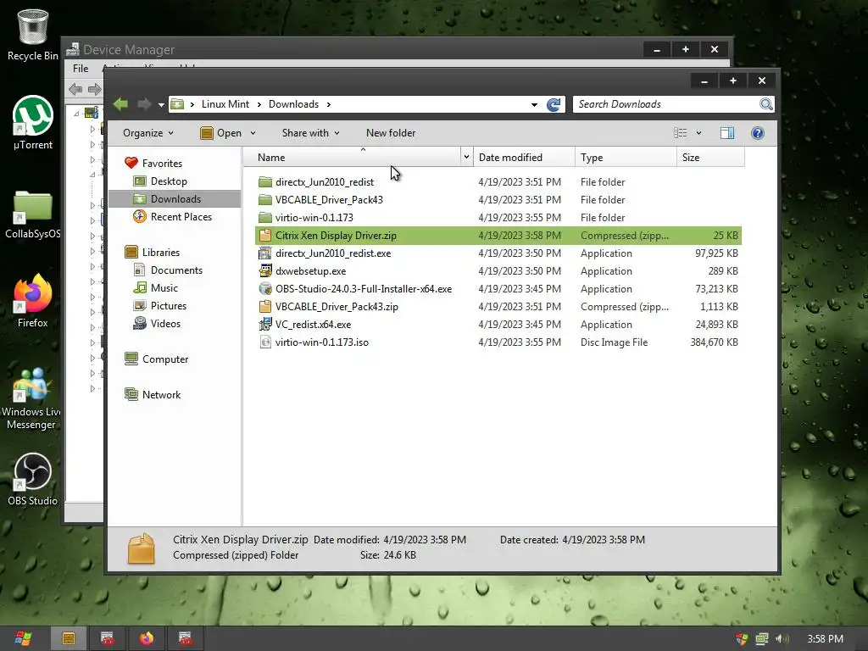Select the OBS-Studio installer file icon

point(265,288)
